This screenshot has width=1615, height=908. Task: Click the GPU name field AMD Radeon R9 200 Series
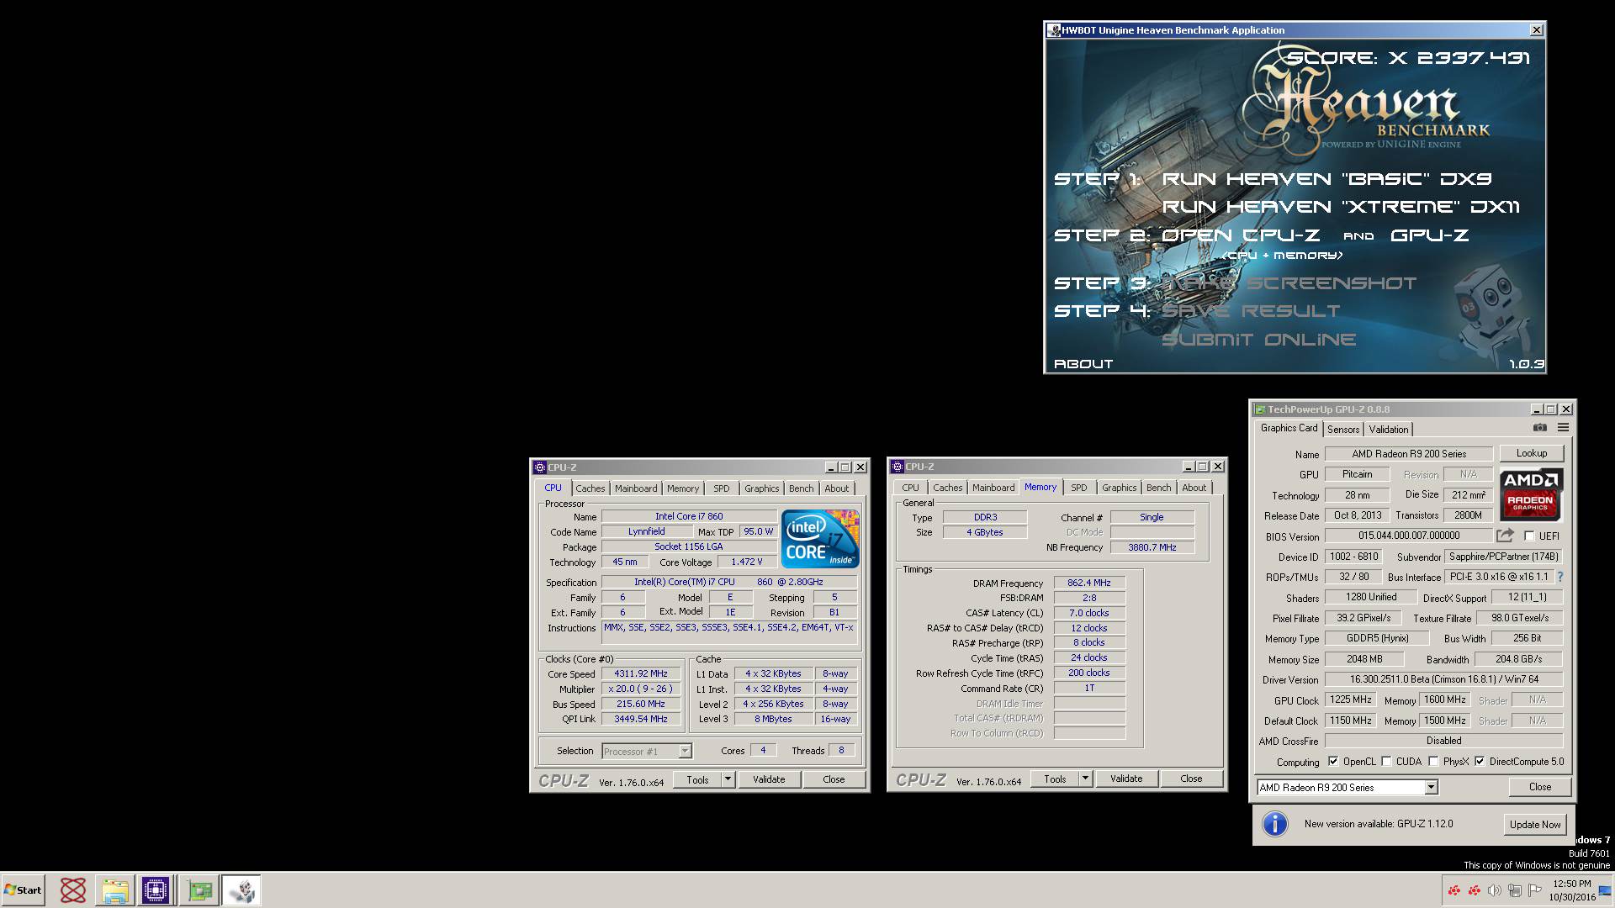click(x=1409, y=454)
